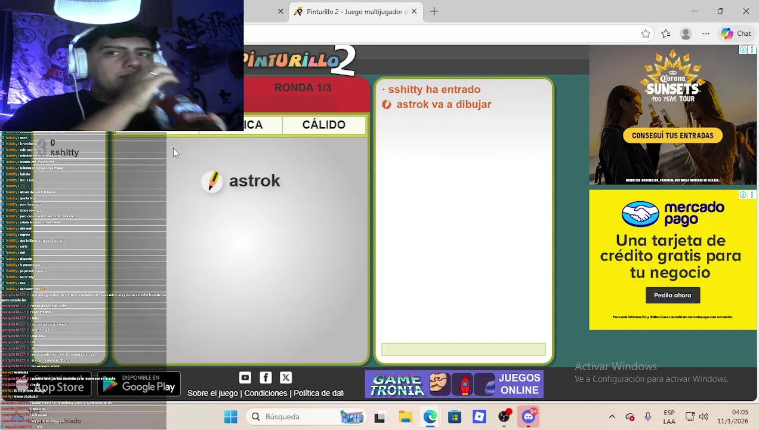Open the Facebook icon in the footer

[266, 377]
